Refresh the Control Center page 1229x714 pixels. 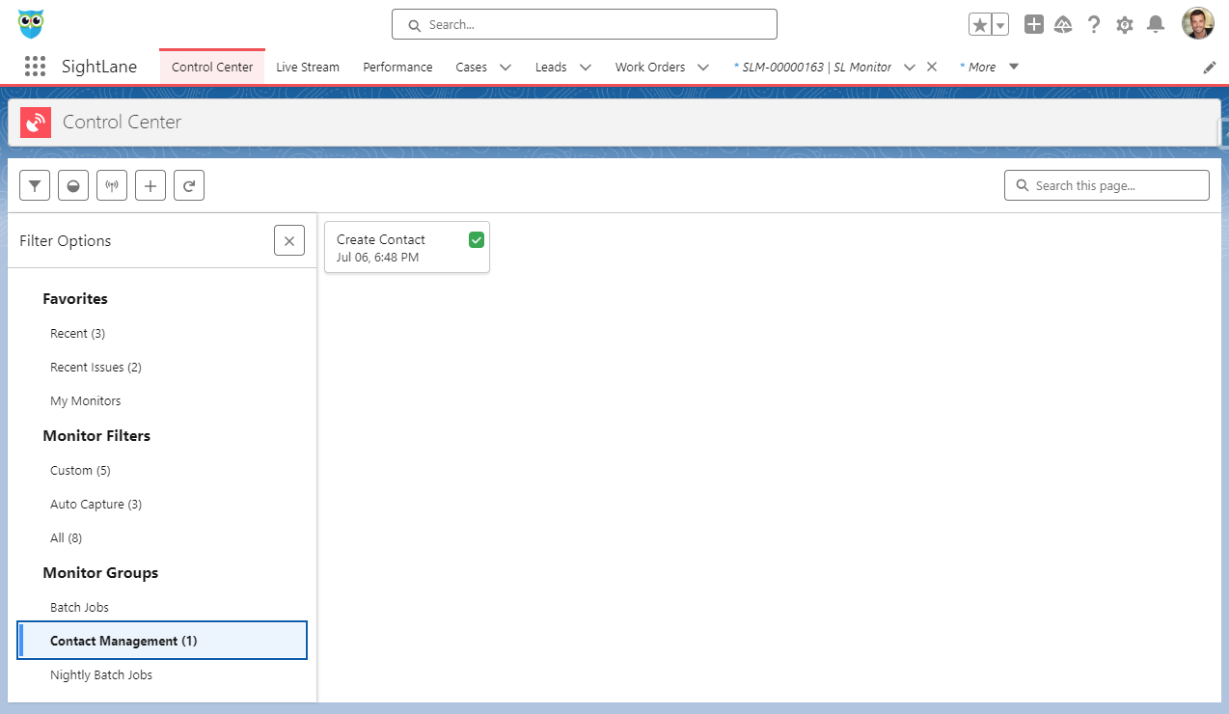coord(189,185)
